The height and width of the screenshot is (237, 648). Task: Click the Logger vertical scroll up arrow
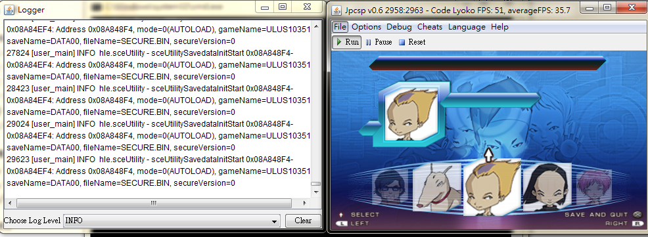[x=316, y=26]
